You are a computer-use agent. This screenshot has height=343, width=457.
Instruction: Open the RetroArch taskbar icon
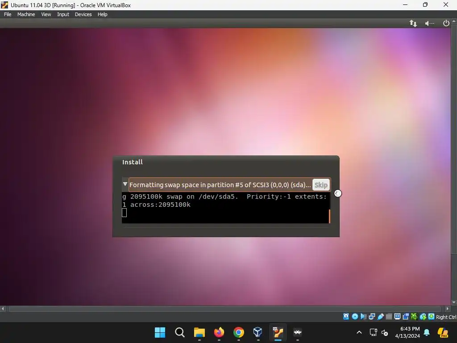click(297, 332)
